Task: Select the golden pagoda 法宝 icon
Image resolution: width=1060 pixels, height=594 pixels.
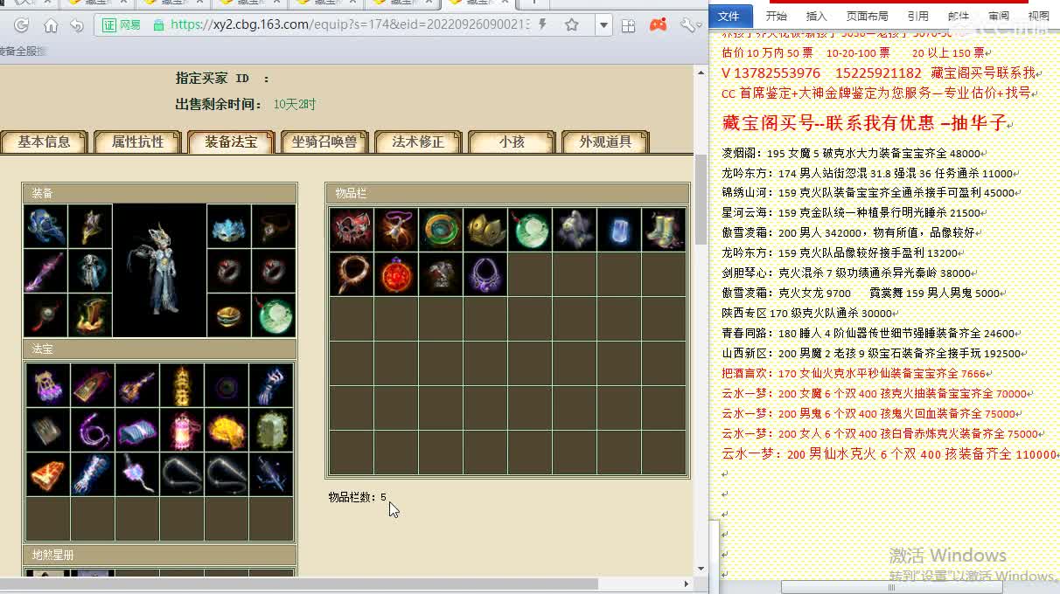Action: (182, 385)
